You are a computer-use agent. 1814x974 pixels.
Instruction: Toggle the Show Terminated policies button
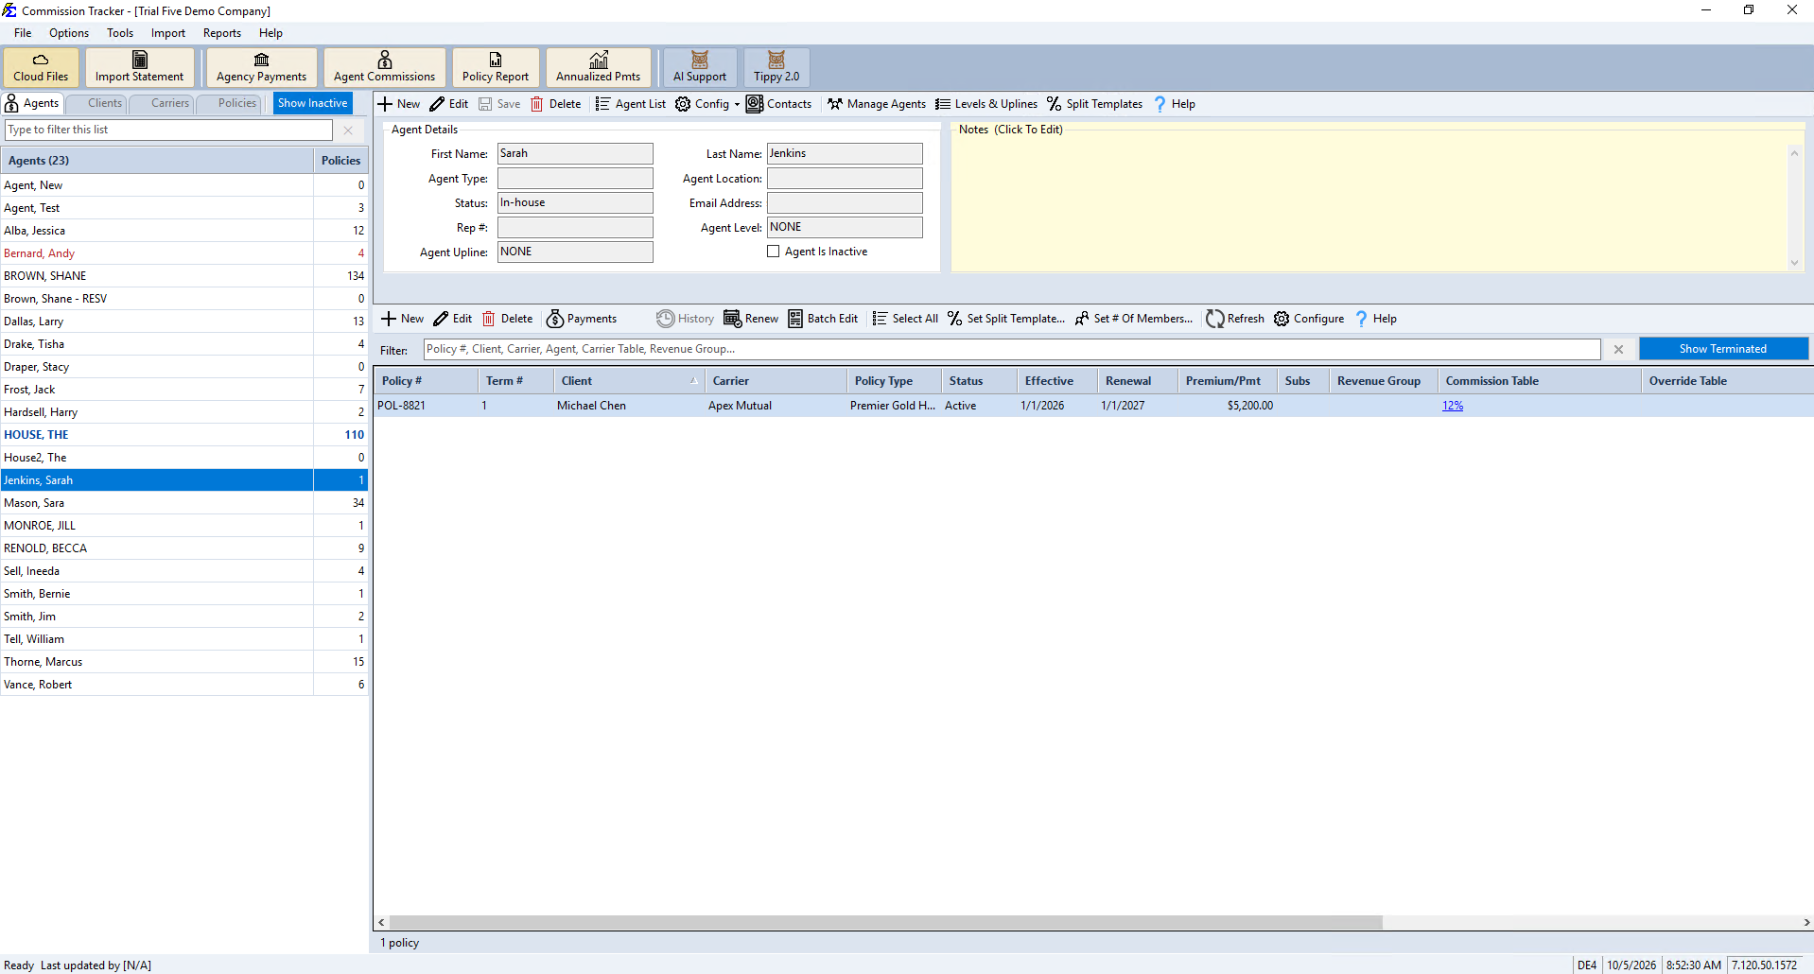click(x=1723, y=349)
